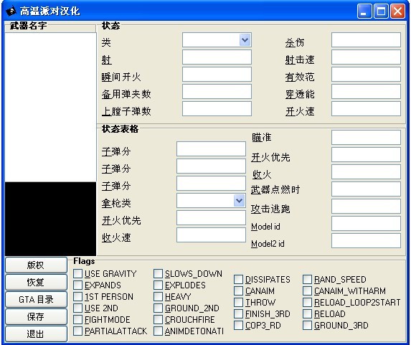Click the 恢复 button
411x345 pixels.
pyautogui.click(x=36, y=283)
